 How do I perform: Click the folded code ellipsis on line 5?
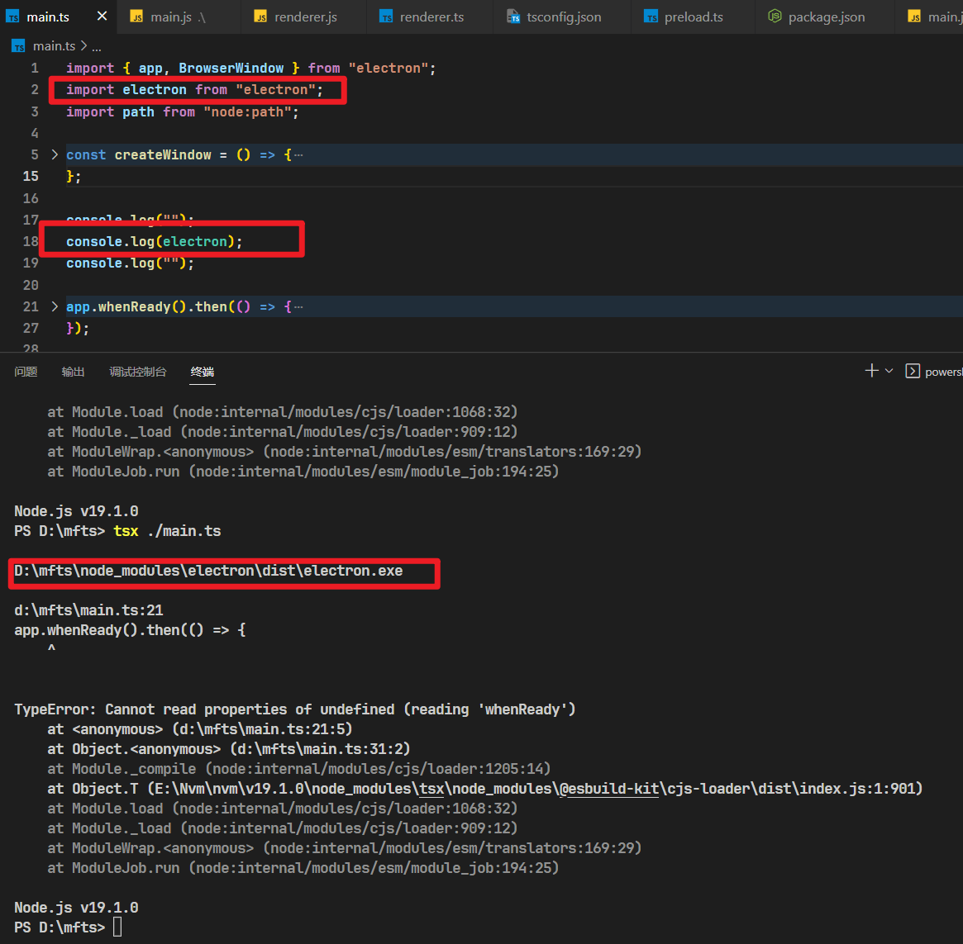pos(298,154)
